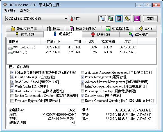Open the 說明(H) menu
The image size is (163, 132).
coord(26,10)
